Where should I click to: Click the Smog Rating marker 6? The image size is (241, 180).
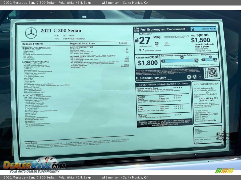coord(210,57)
